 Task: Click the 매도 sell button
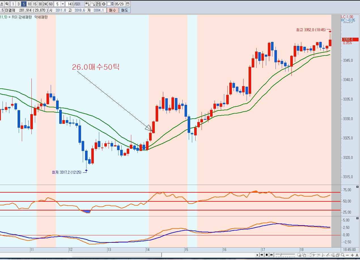[125, 10]
